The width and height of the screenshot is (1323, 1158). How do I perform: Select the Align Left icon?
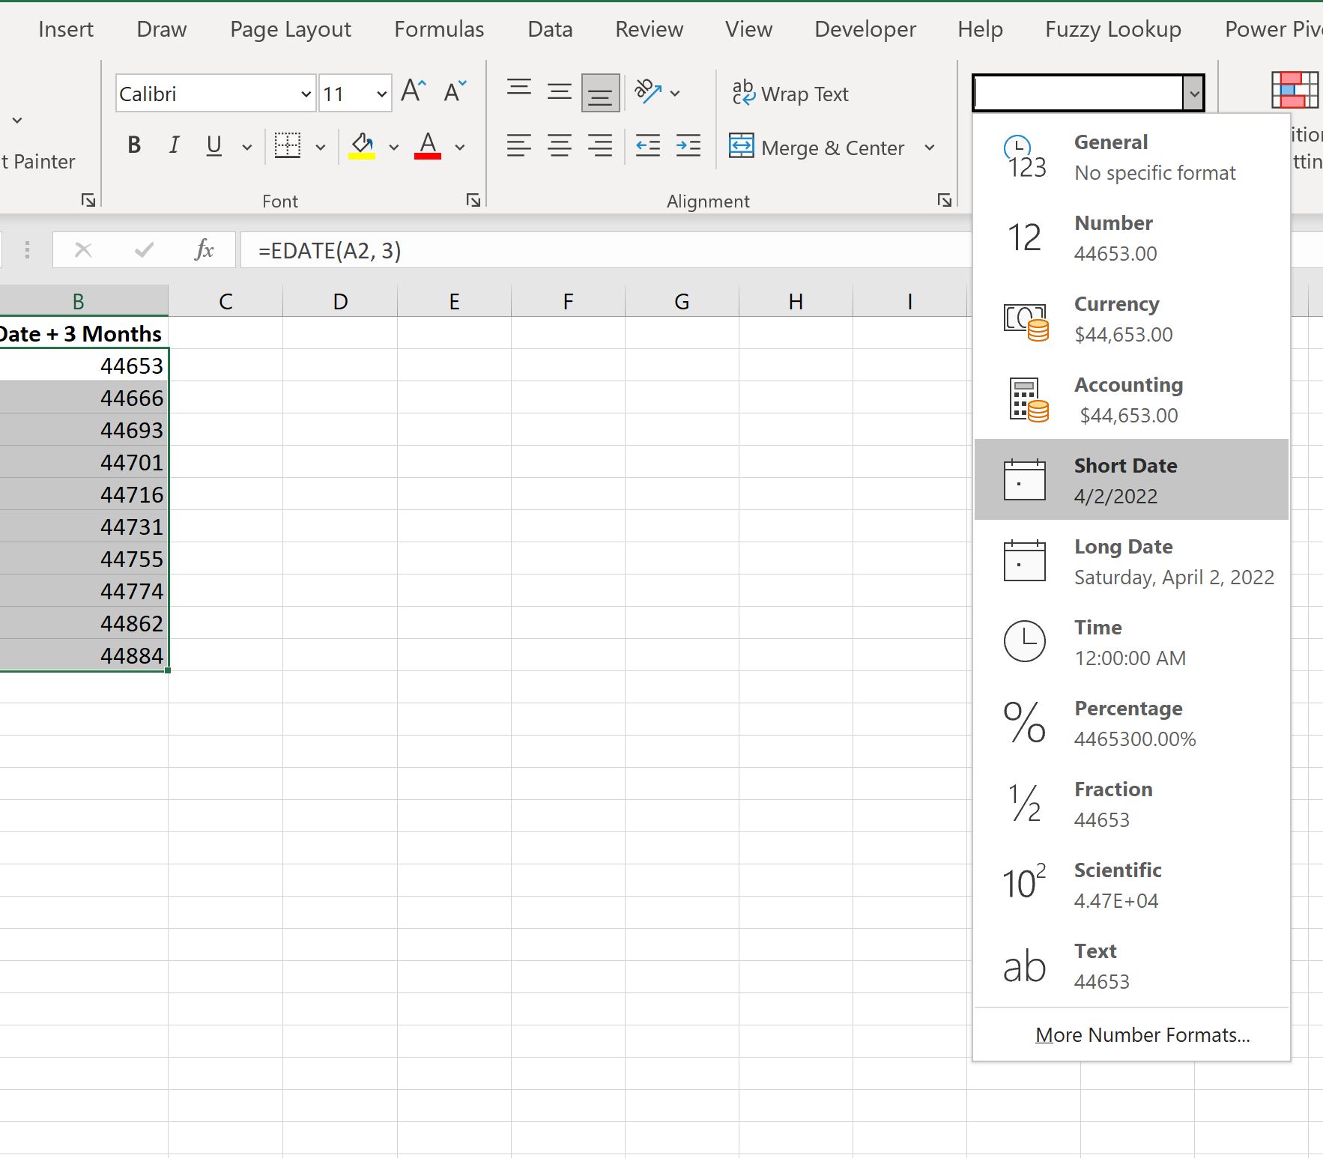(x=519, y=145)
